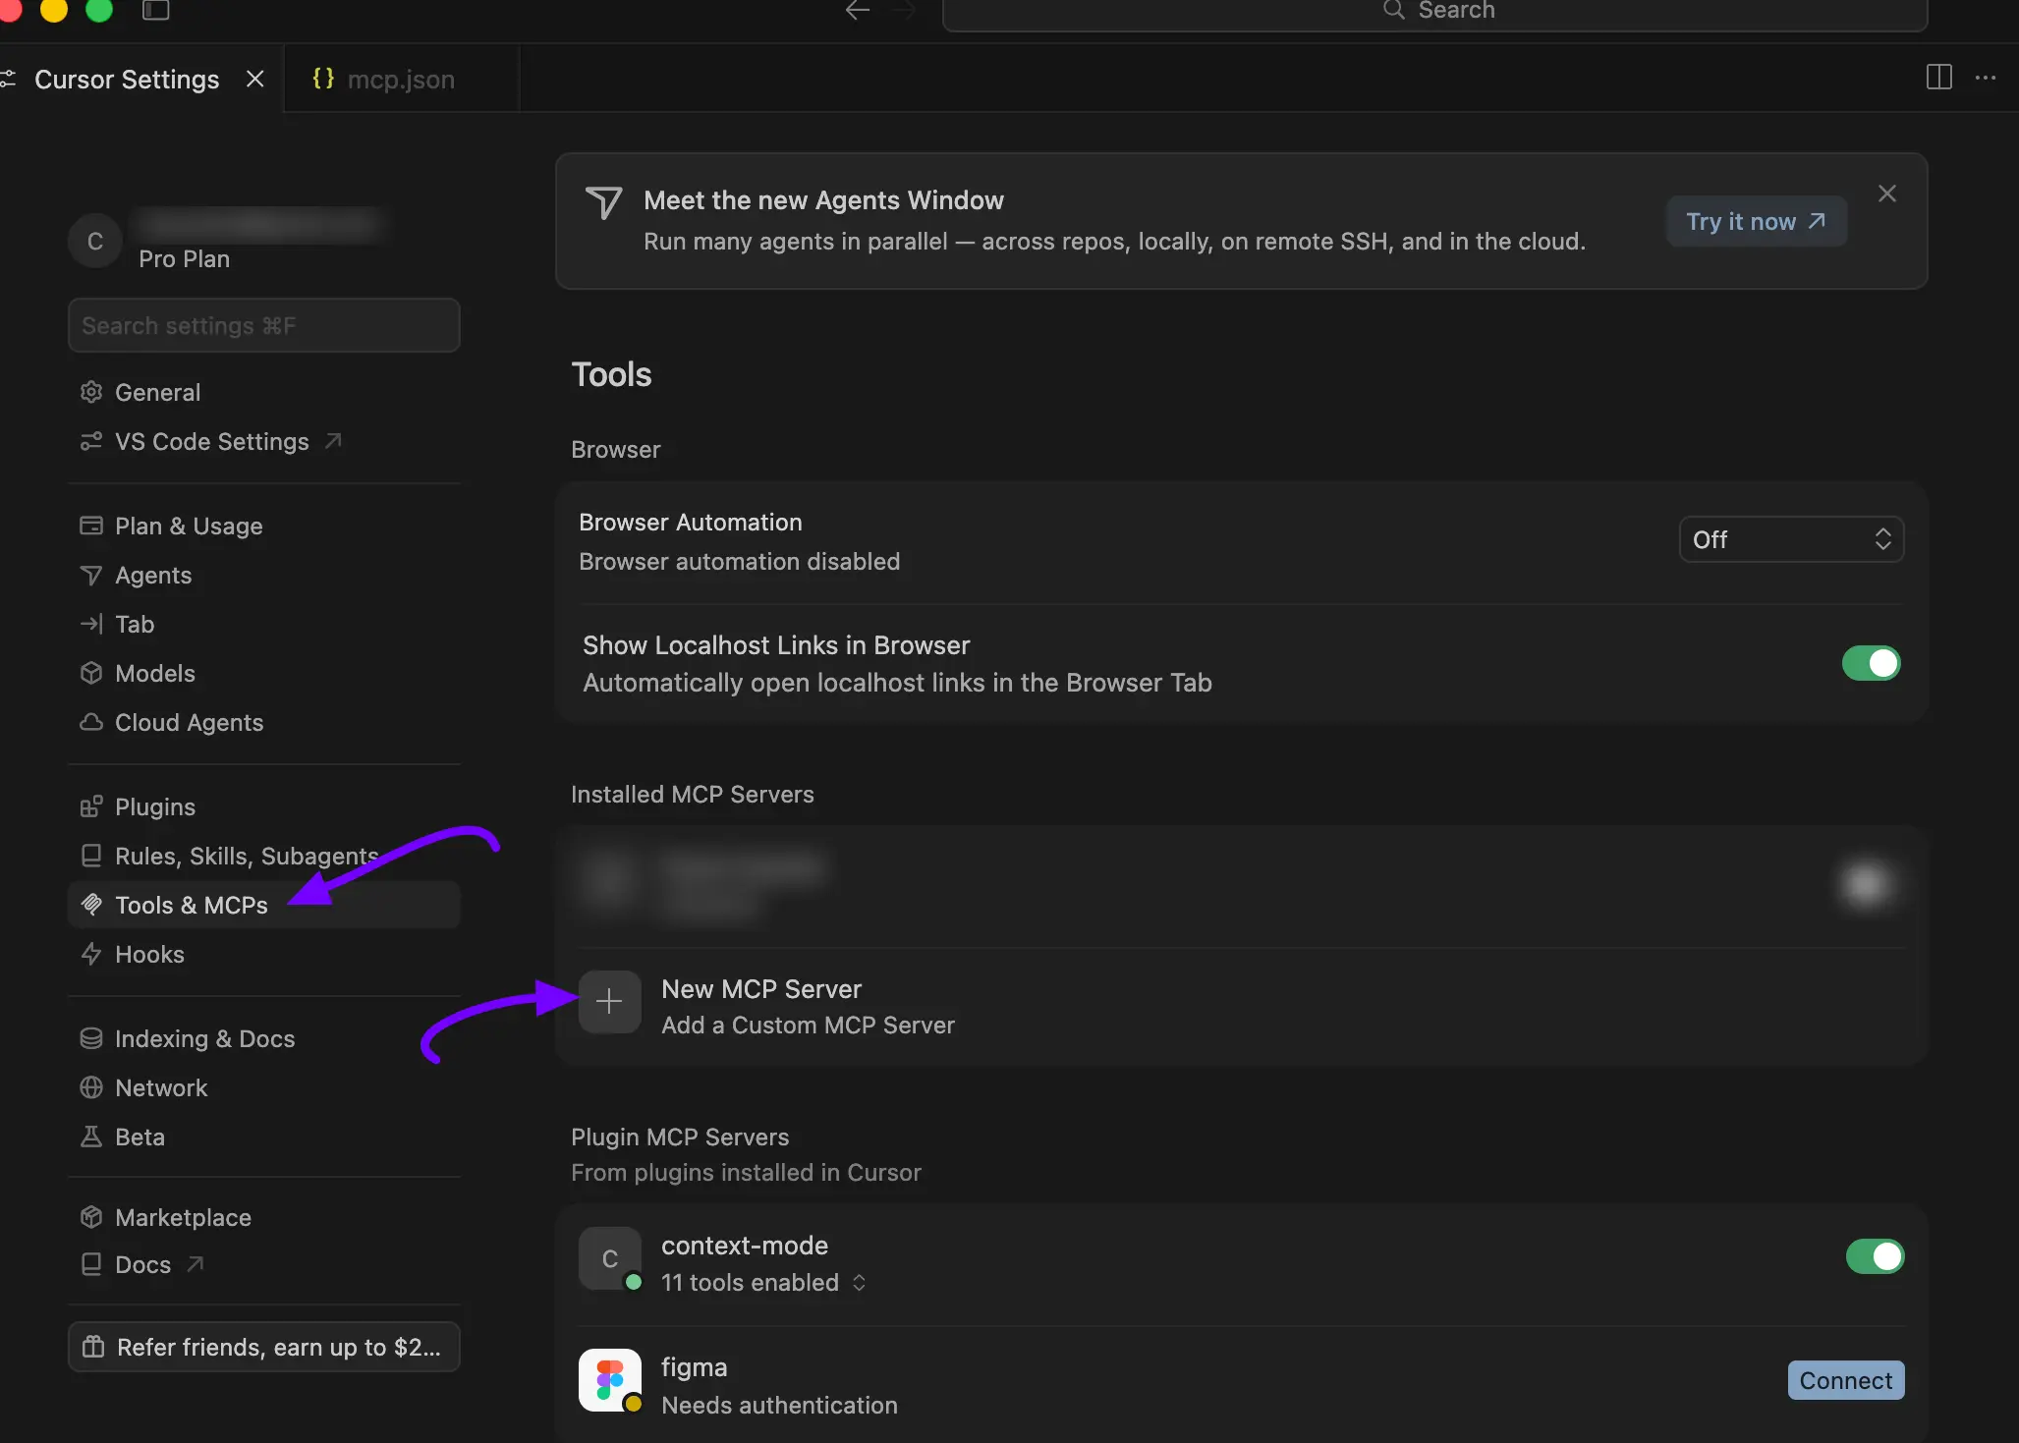Switch to the Cursor Settings tab
The width and height of the screenshot is (2019, 1443).
click(x=127, y=80)
